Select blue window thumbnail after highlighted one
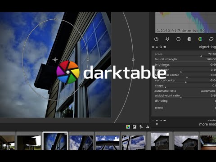Screen dimensions: 216x162 pyautogui.click(x=81, y=141)
